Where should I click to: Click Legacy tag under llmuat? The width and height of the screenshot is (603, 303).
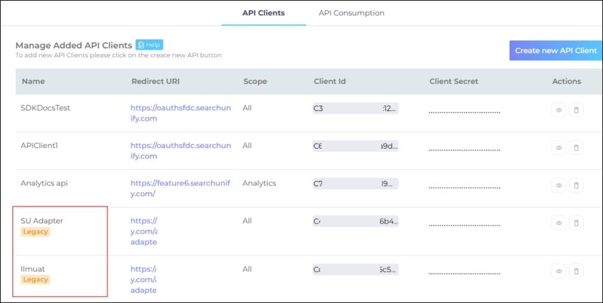point(36,279)
